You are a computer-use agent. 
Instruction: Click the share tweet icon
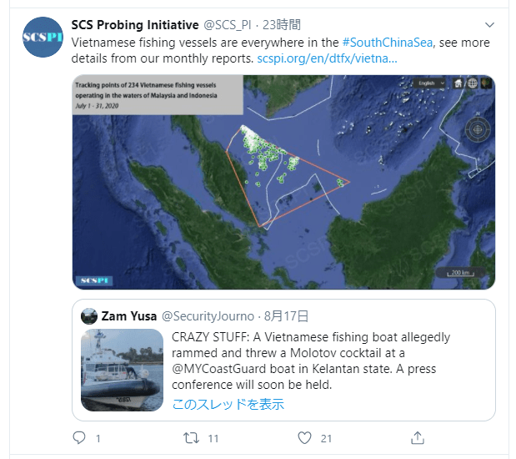(x=418, y=438)
